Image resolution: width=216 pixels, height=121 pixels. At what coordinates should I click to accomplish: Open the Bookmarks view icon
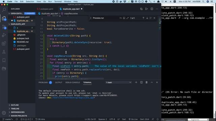4,60
